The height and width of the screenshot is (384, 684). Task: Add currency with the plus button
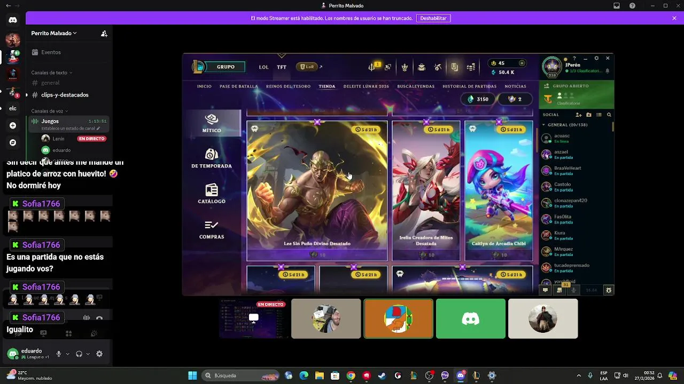[x=522, y=63]
